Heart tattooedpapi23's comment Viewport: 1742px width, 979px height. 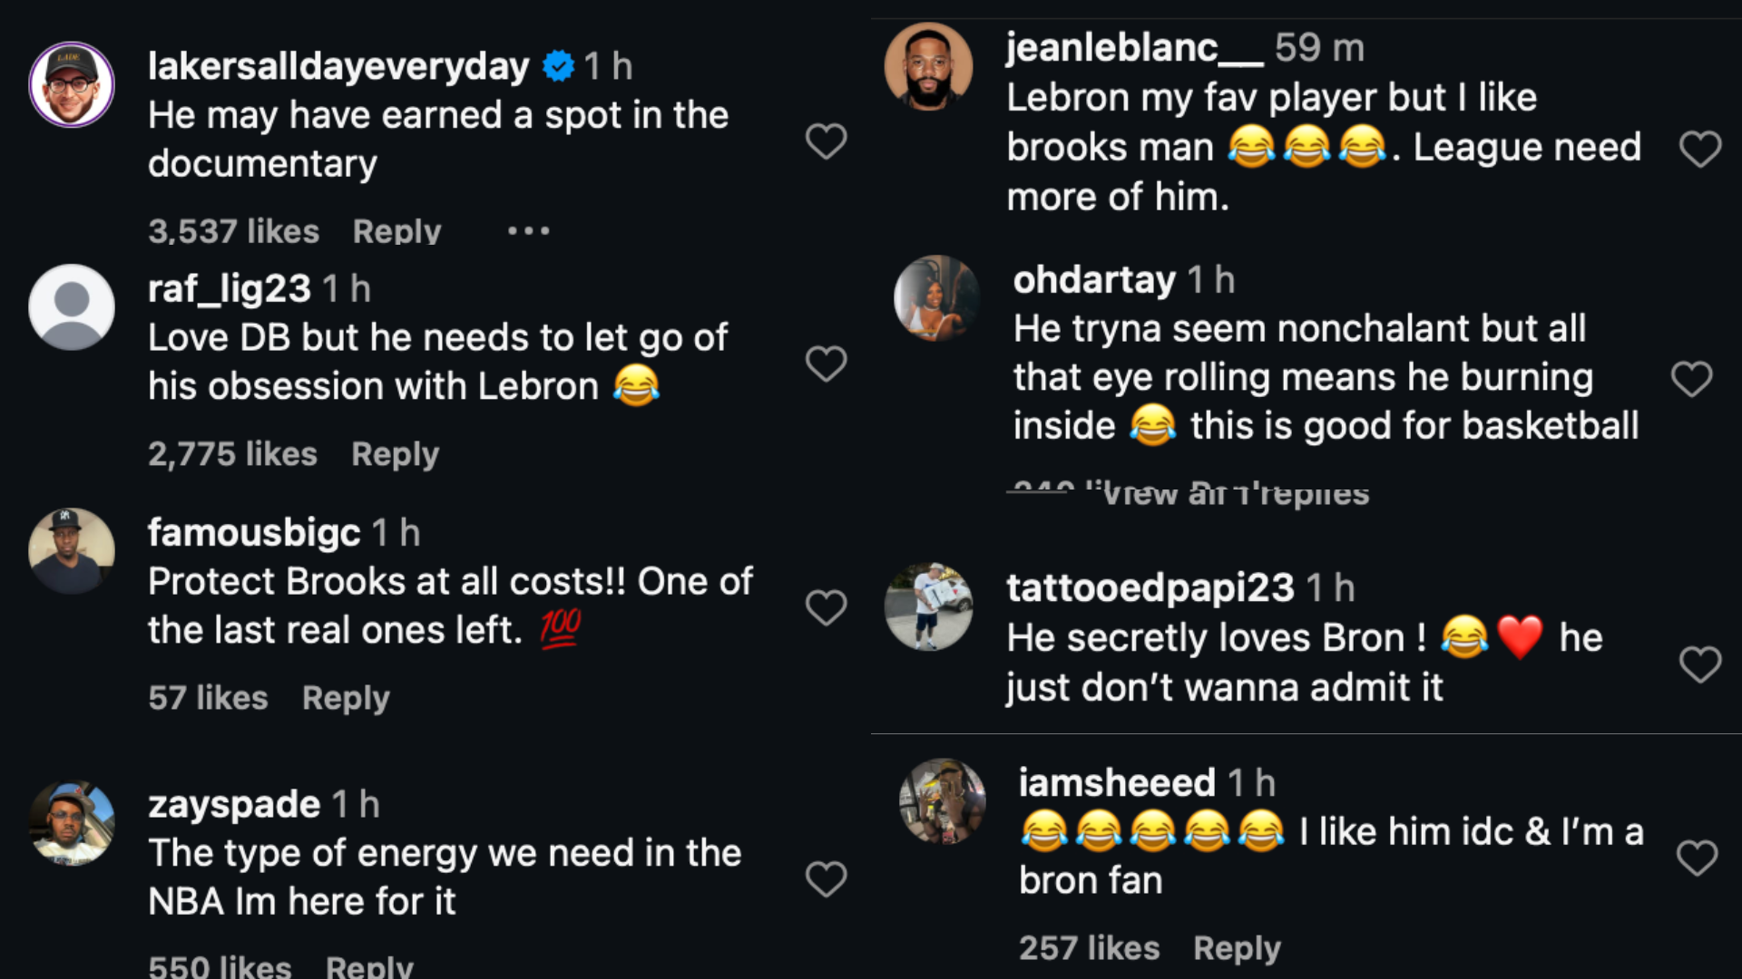(x=1699, y=664)
